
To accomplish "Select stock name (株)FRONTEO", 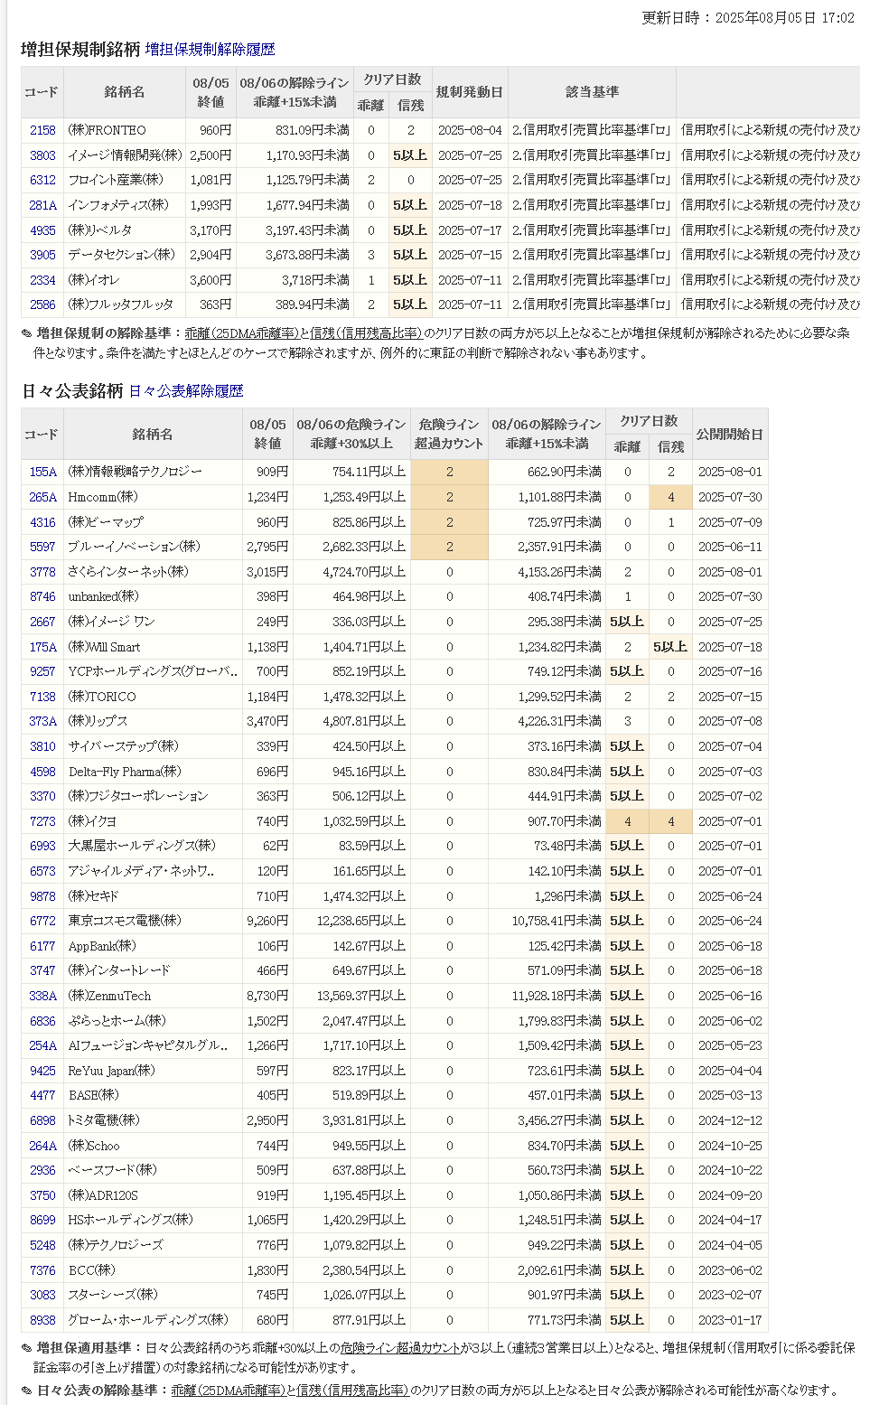I will tap(107, 130).
